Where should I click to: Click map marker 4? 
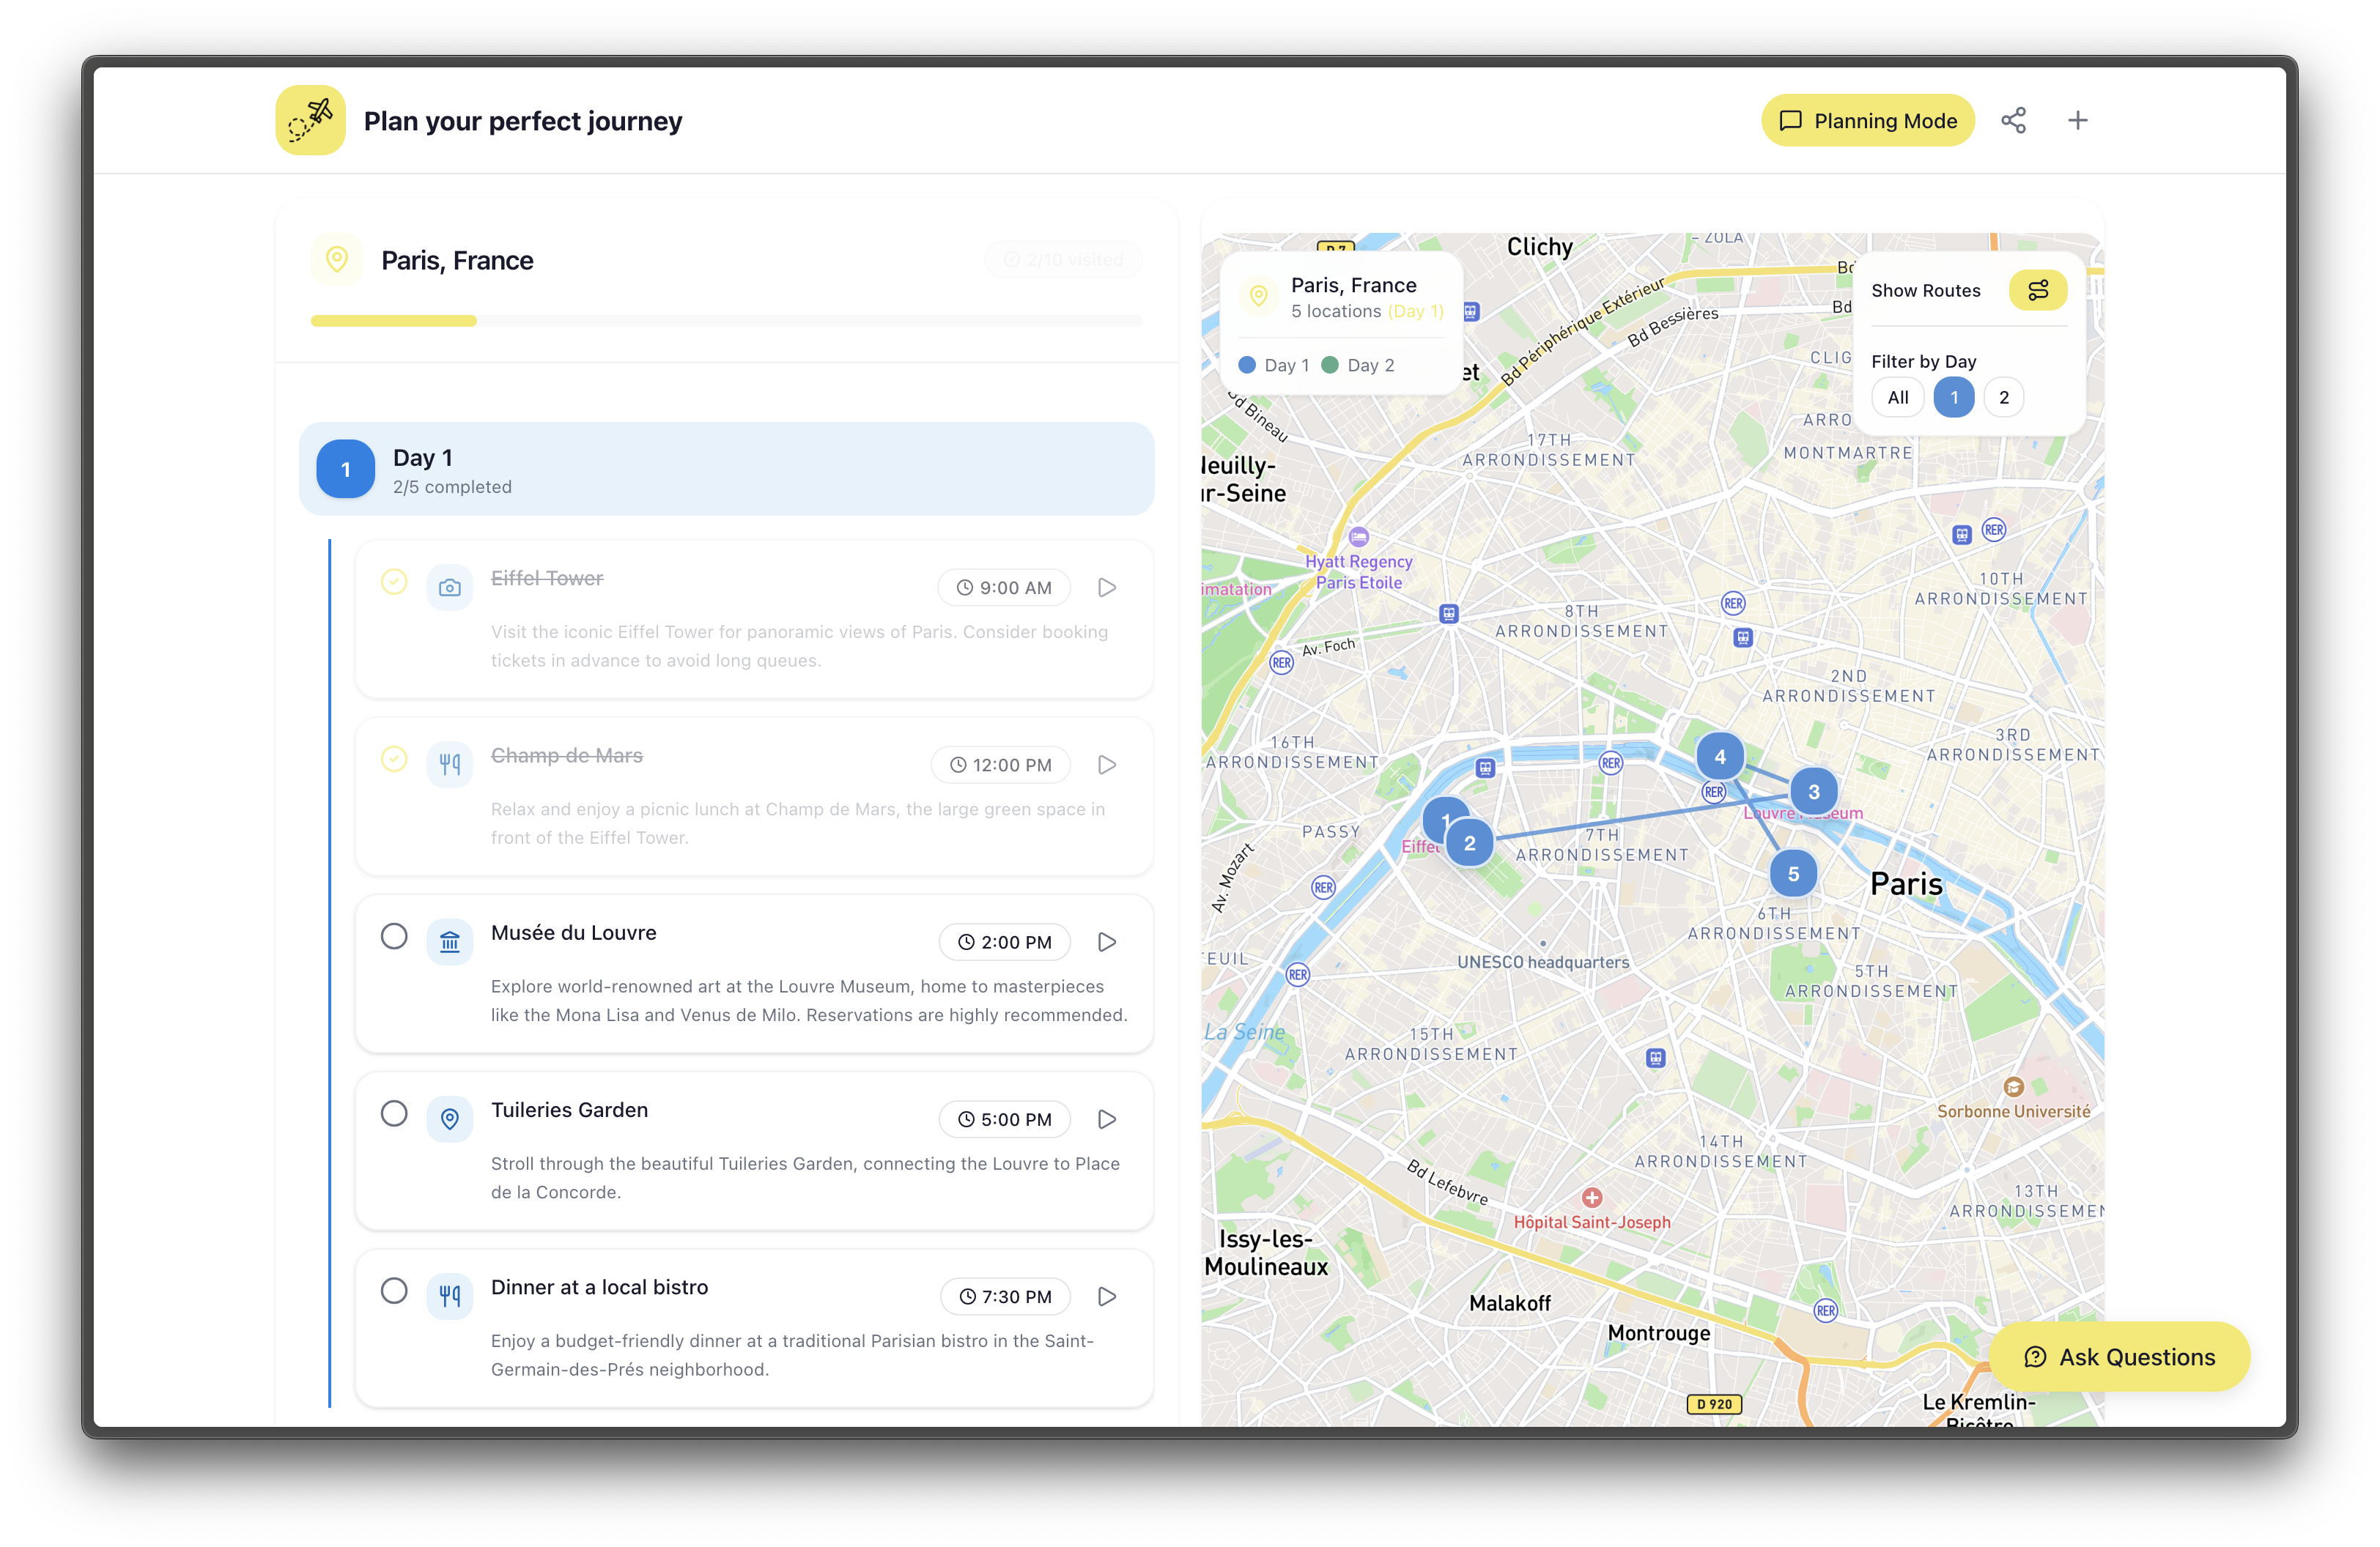pyautogui.click(x=1720, y=757)
